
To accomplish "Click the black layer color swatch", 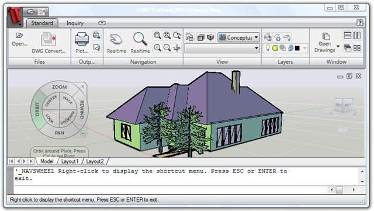I will point(297,48).
